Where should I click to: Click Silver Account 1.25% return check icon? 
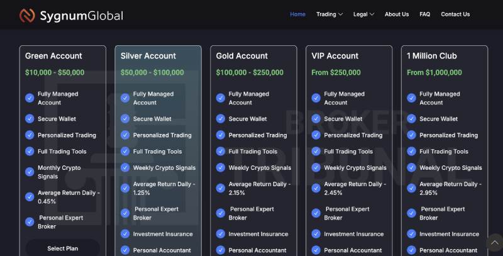pyautogui.click(x=125, y=188)
